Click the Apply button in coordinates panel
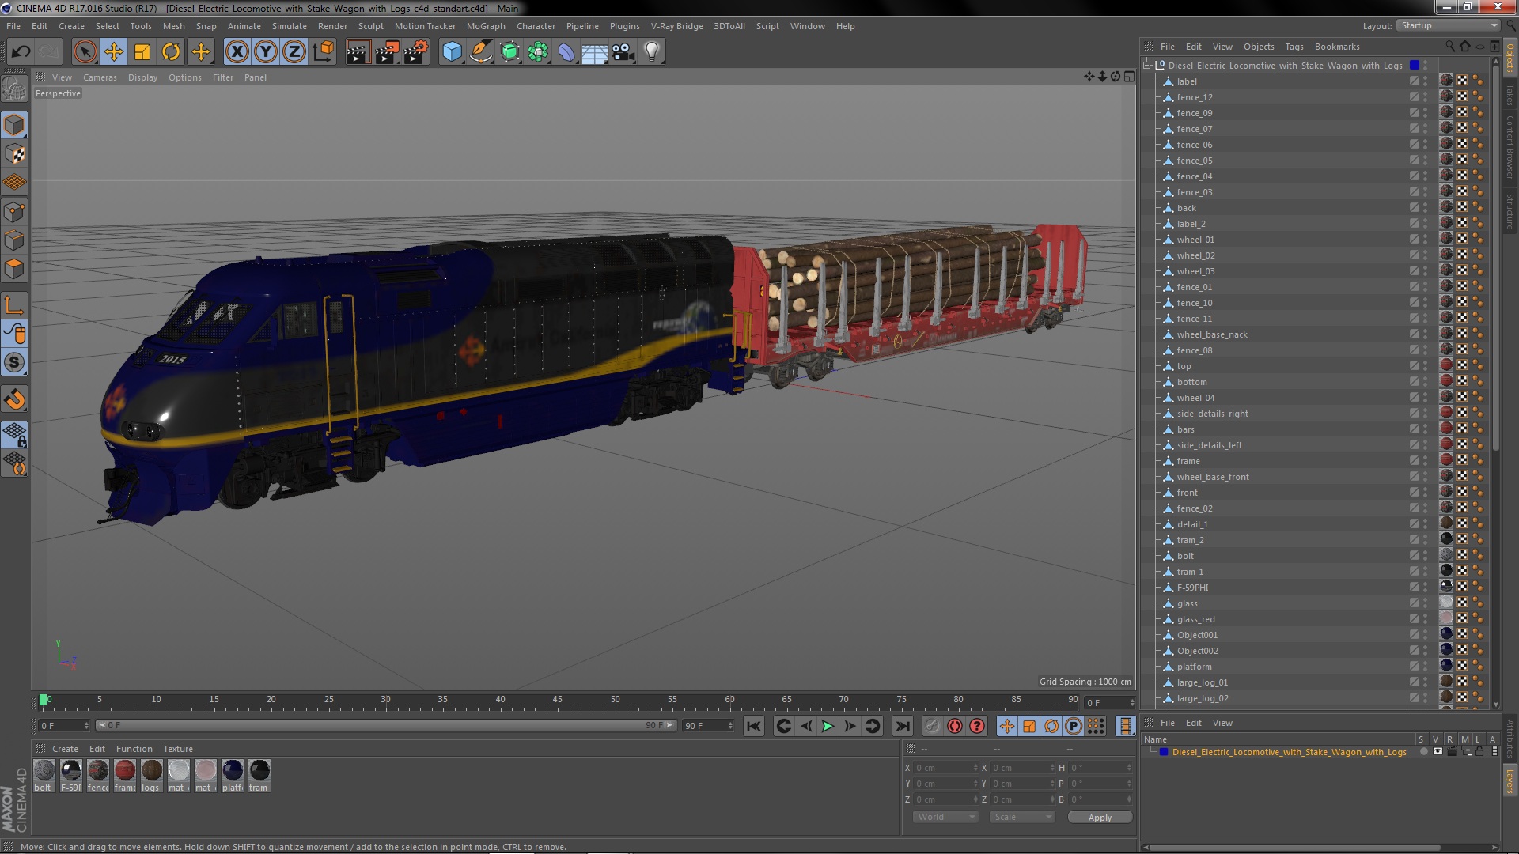The width and height of the screenshot is (1519, 854). (x=1099, y=818)
